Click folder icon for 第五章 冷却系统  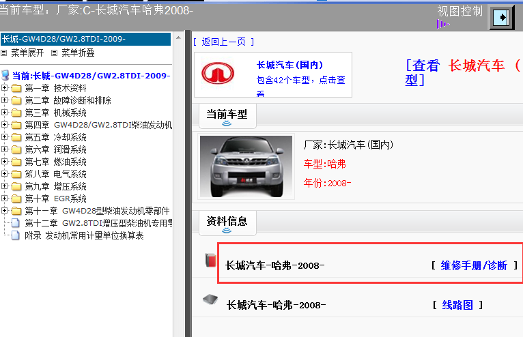click(16, 137)
